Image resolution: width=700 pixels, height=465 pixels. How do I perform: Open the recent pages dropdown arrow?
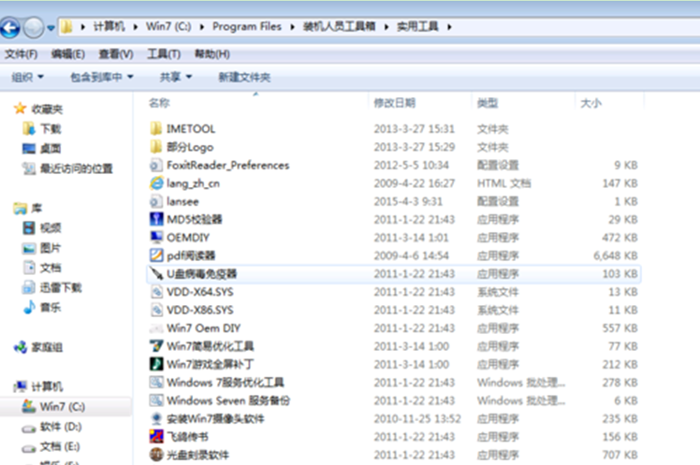(51, 28)
